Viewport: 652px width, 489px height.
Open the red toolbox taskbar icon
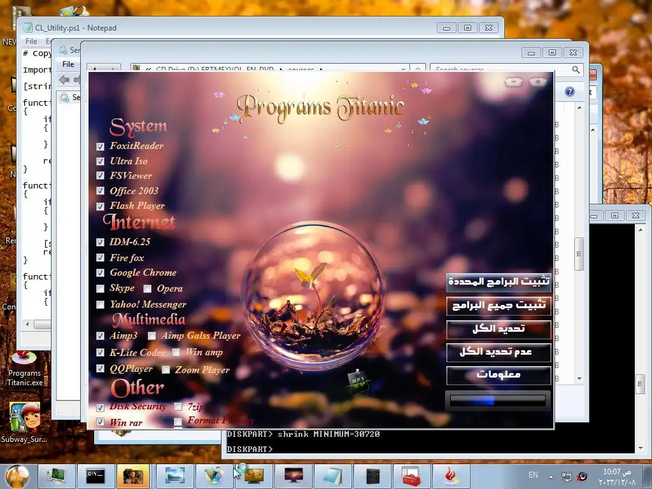pyautogui.click(x=412, y=476)
